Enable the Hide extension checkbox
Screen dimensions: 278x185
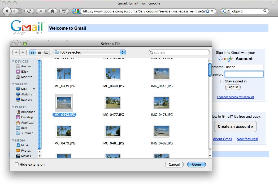[17, 164]
